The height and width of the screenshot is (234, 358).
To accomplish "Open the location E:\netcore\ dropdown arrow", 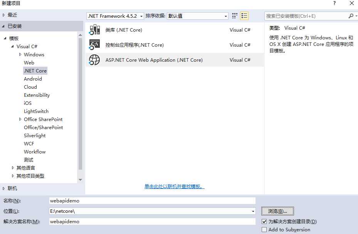I will point(253,211).
